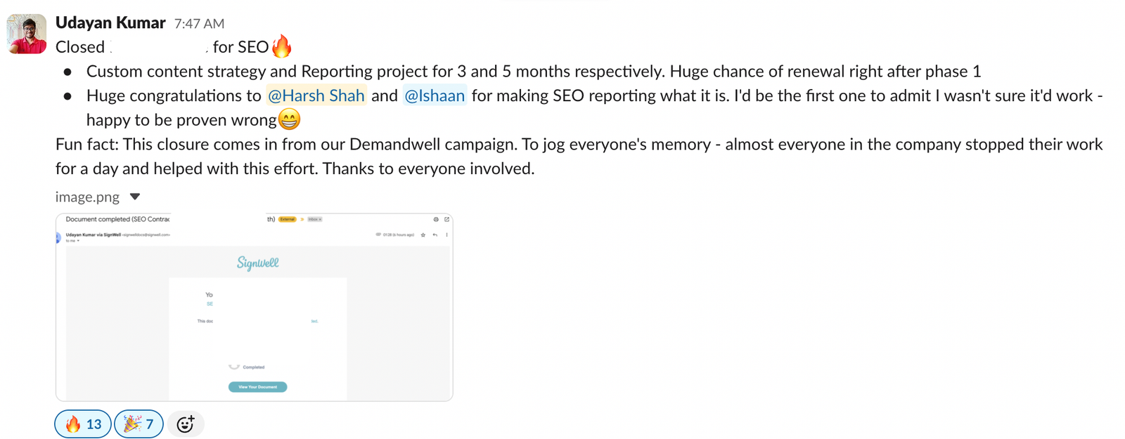Screen dimensions: 1125x439
Task: Click the 'View Your Document' button
Action: point(257,386)
